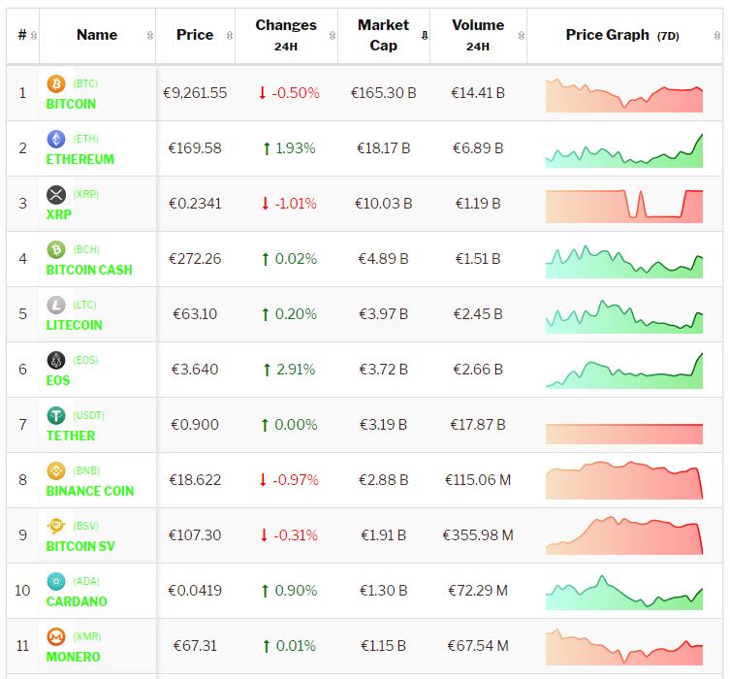The width and height of the screenshot is (730, 679).
Task: Open the ETHEREUM name link
Action: [80, 159]
